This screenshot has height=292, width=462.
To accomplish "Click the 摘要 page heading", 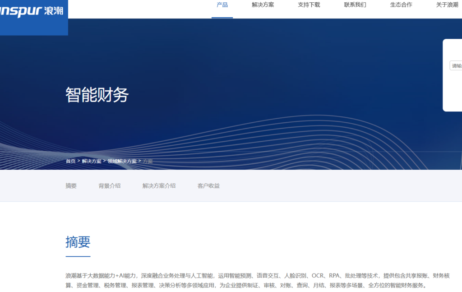I will (78, 242).
